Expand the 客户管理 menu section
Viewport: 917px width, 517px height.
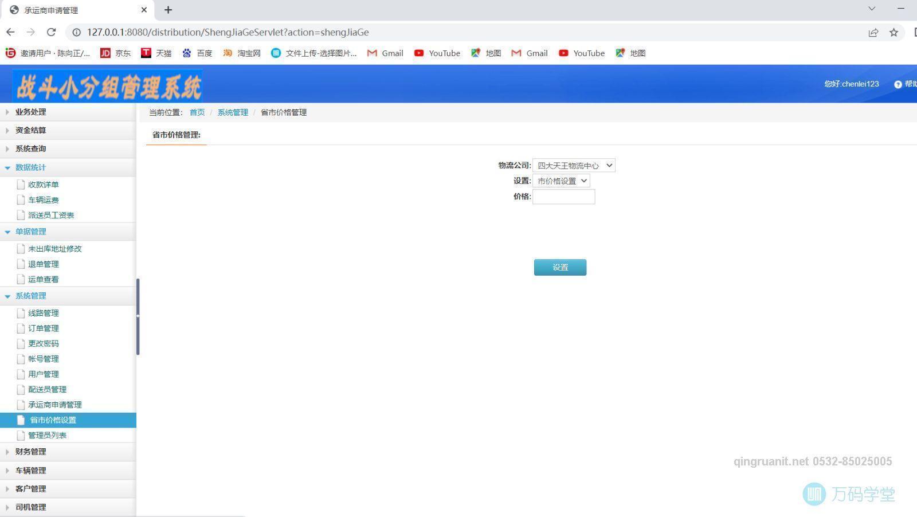(x=68, y=489)
